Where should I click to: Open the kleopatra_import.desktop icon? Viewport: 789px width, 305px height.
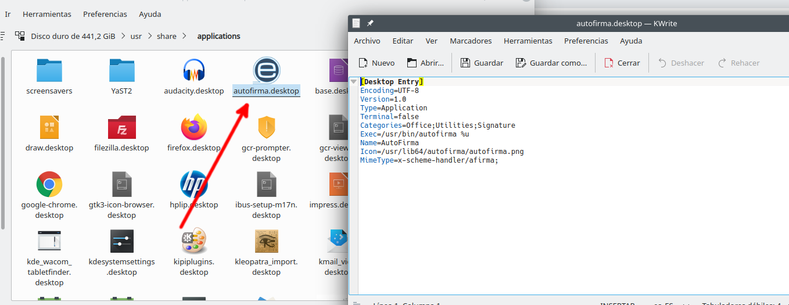(x=266, y=242)
